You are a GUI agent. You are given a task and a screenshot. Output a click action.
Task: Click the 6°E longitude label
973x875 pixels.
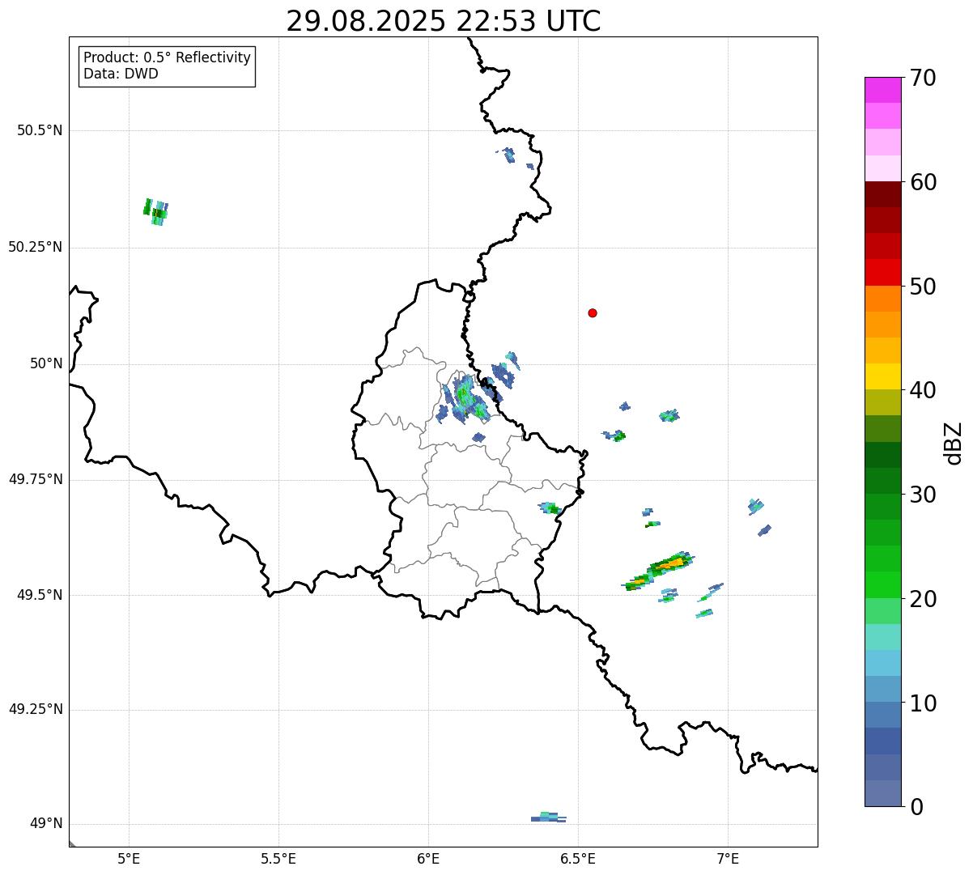click(428, 859)
